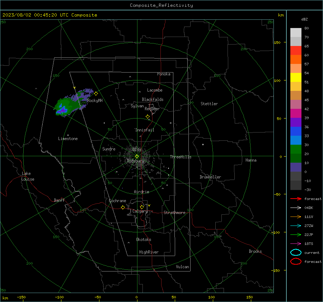Click the 'Brooks' map label
The image size is (323, 302).
255,251
